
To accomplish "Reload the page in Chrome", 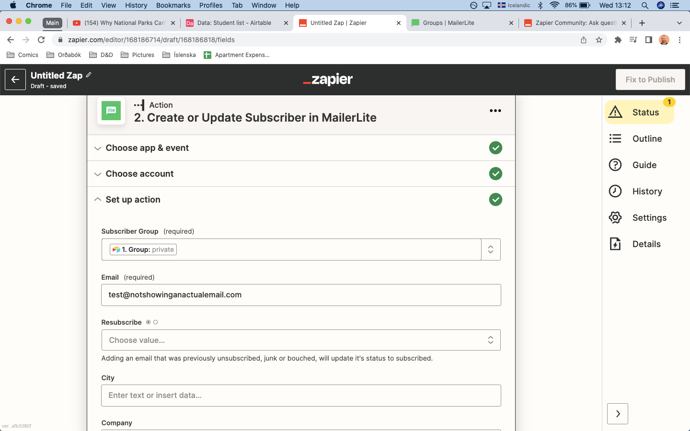I will pos(41,40).
